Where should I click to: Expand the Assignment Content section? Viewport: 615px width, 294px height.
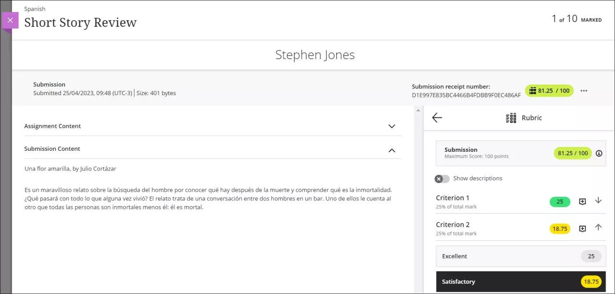pos(392,126)
